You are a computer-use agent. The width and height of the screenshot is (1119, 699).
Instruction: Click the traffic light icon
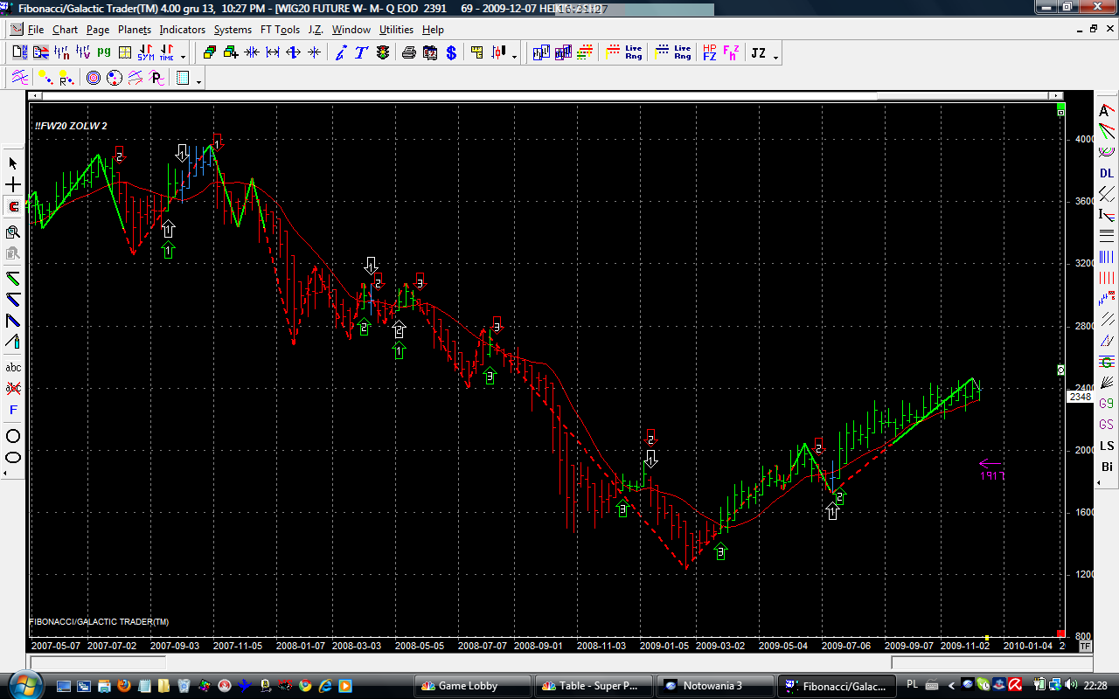pos(383,53)
